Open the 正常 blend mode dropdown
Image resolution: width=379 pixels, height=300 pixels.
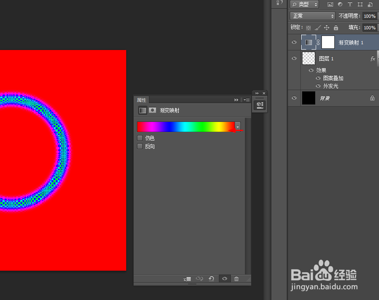(x=312, y=16)
